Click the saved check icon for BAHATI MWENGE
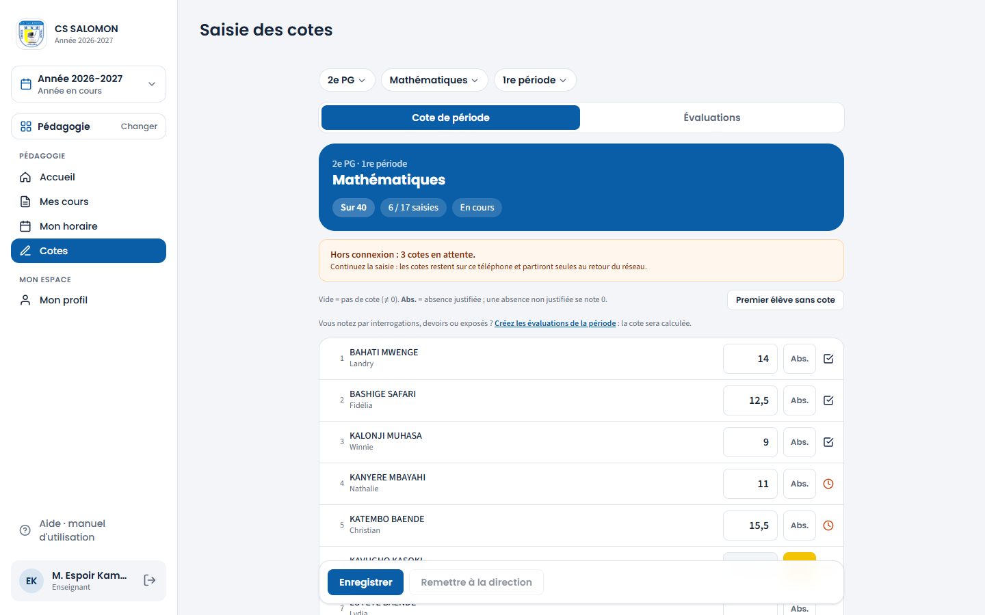This screenshot has width=985, height=615. tap(828, 359)
